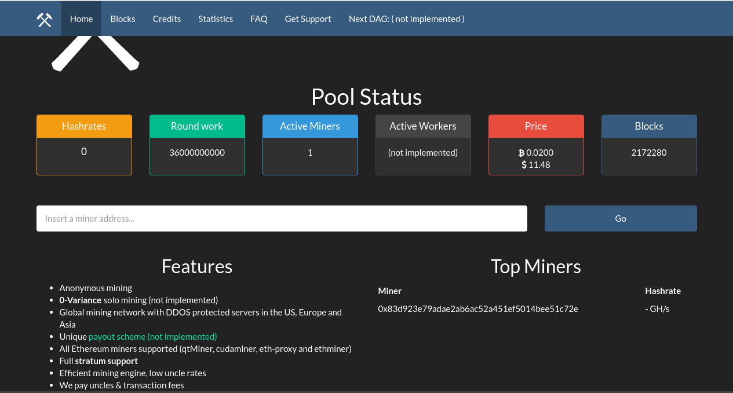Click the Miner column header
Image resolution: width=733 pixels, height=393 pixels.
pyautogui.click(x=390, y=291)
